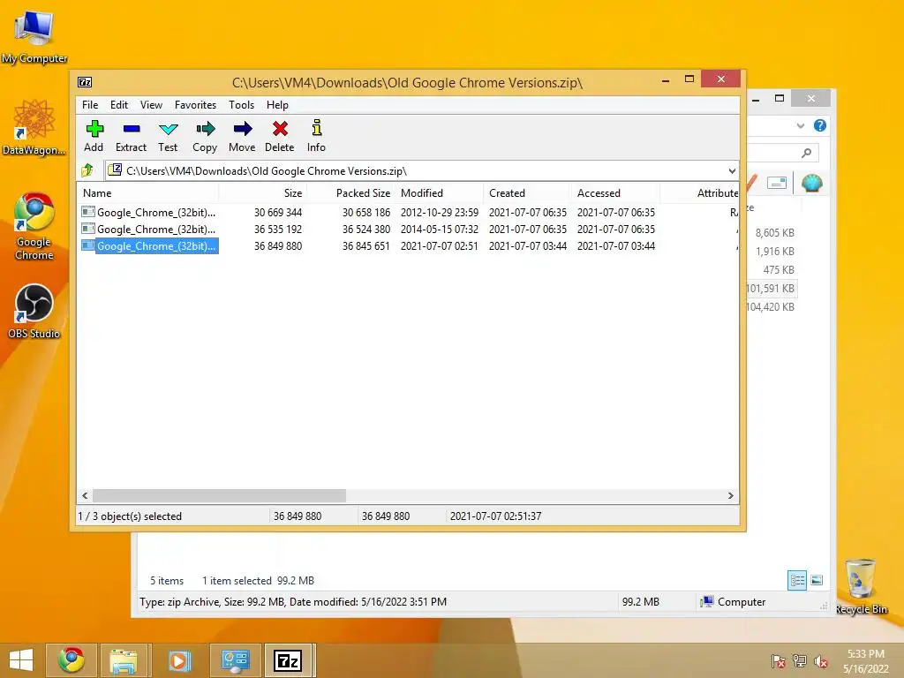Switch Explorer to details view icon

797,580
